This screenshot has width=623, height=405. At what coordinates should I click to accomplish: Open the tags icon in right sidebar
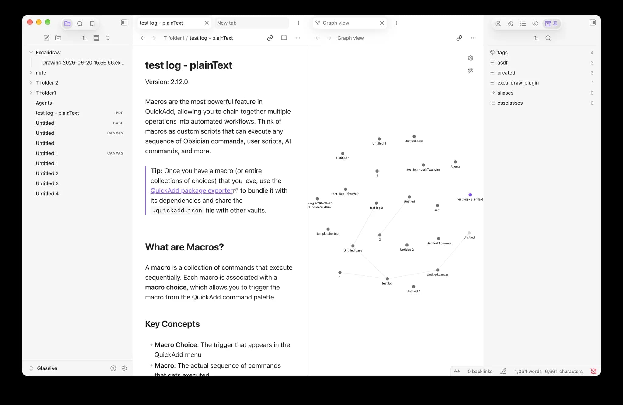[x=535, y=23]
